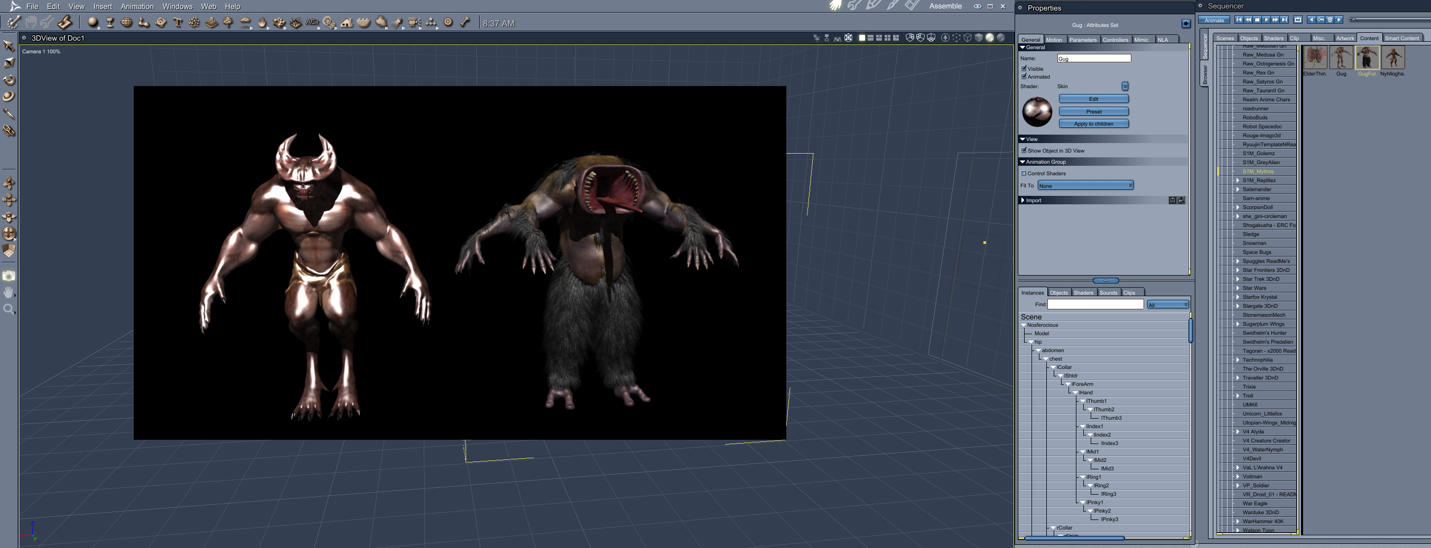Open the Shader dropdown arrow
Image resolution: width=1431 pixels, height=548 pixels.
(x=1125, y=86)
